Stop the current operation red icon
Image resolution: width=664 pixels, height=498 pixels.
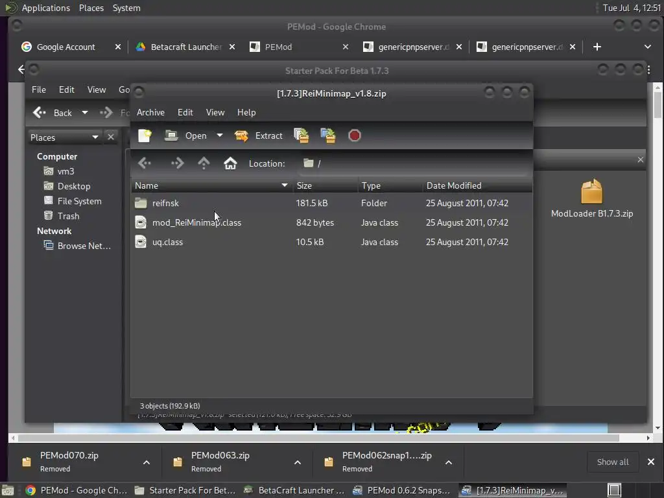point(355,136)
